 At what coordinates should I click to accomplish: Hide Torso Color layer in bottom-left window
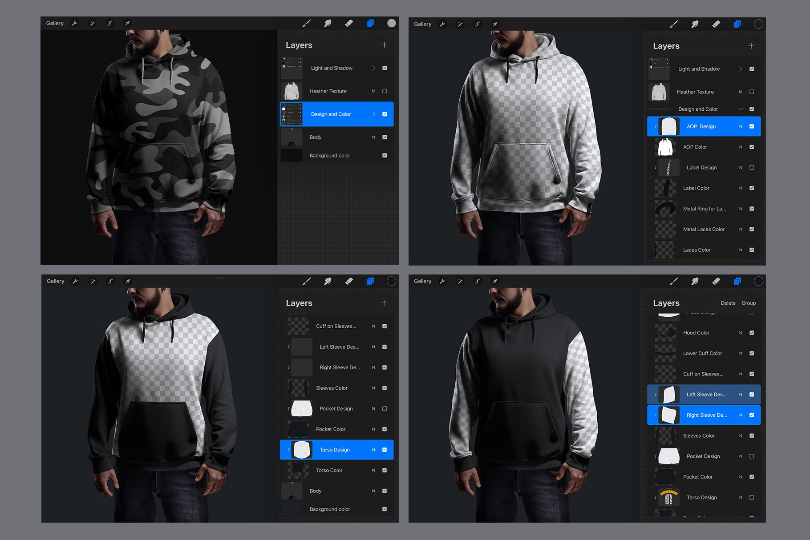pyautogui.click(x=385, y=470)
